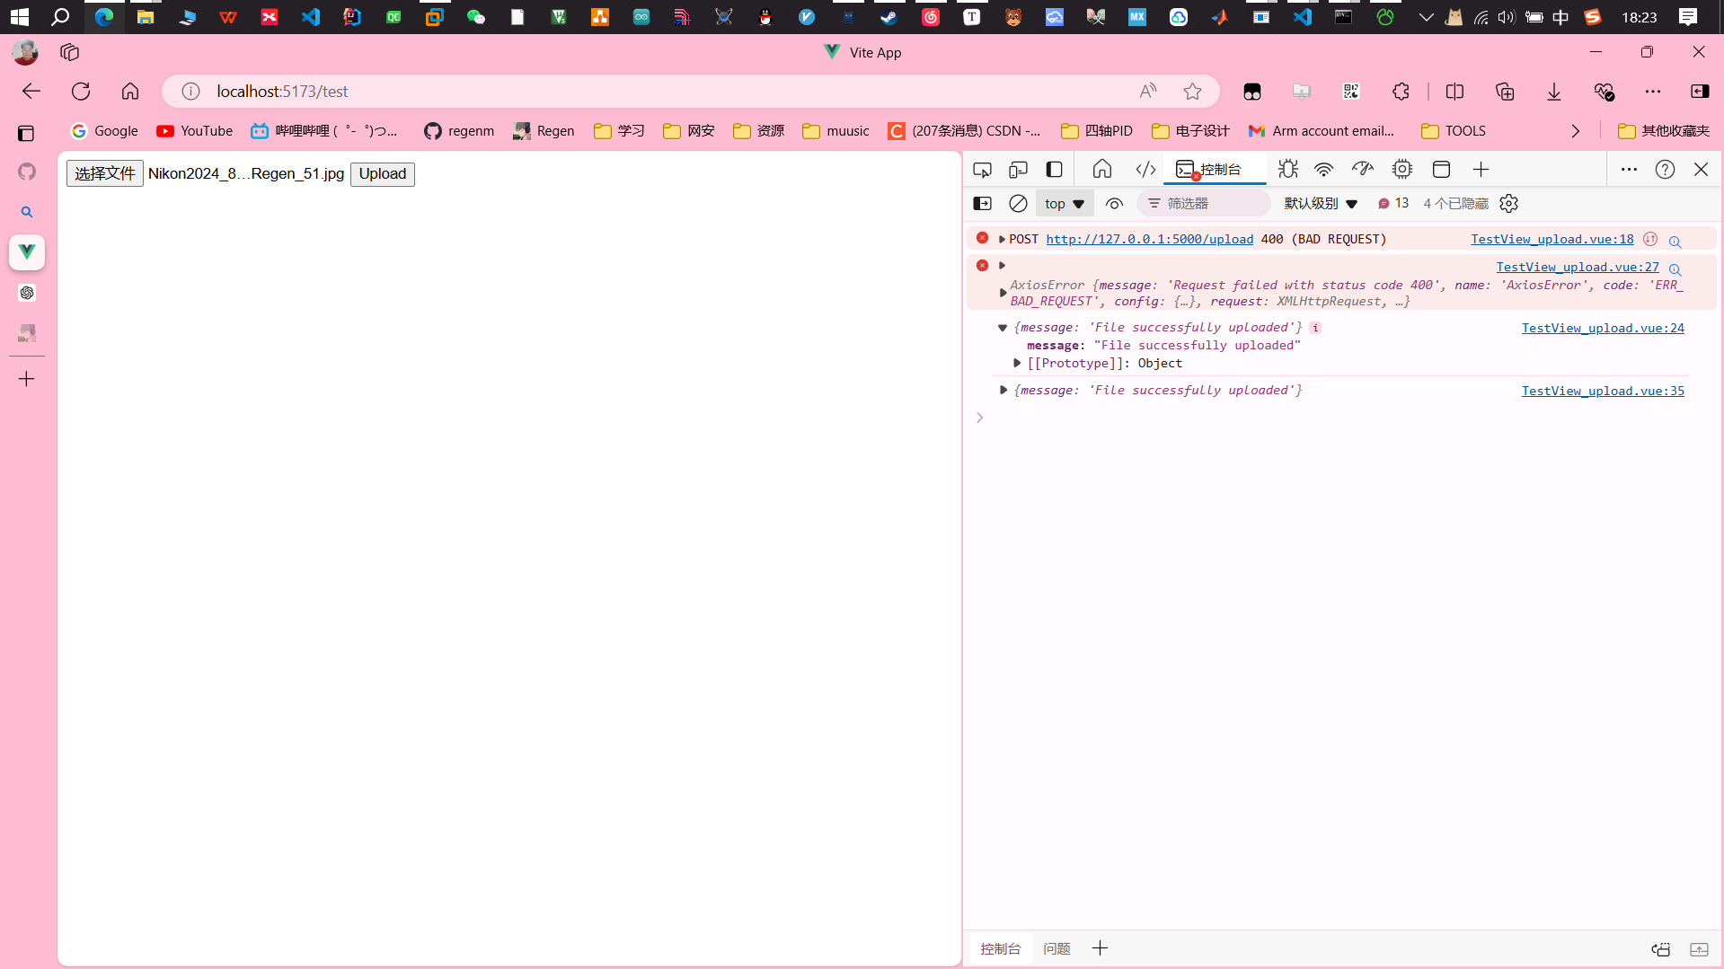Close the DevTools panel
1724x969 pixels.
1701,169
